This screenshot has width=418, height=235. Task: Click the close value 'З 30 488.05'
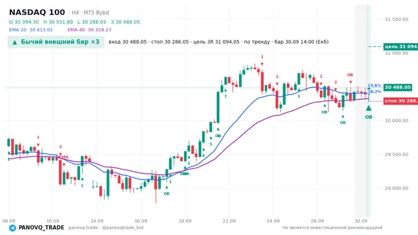[x=125, y=22]
